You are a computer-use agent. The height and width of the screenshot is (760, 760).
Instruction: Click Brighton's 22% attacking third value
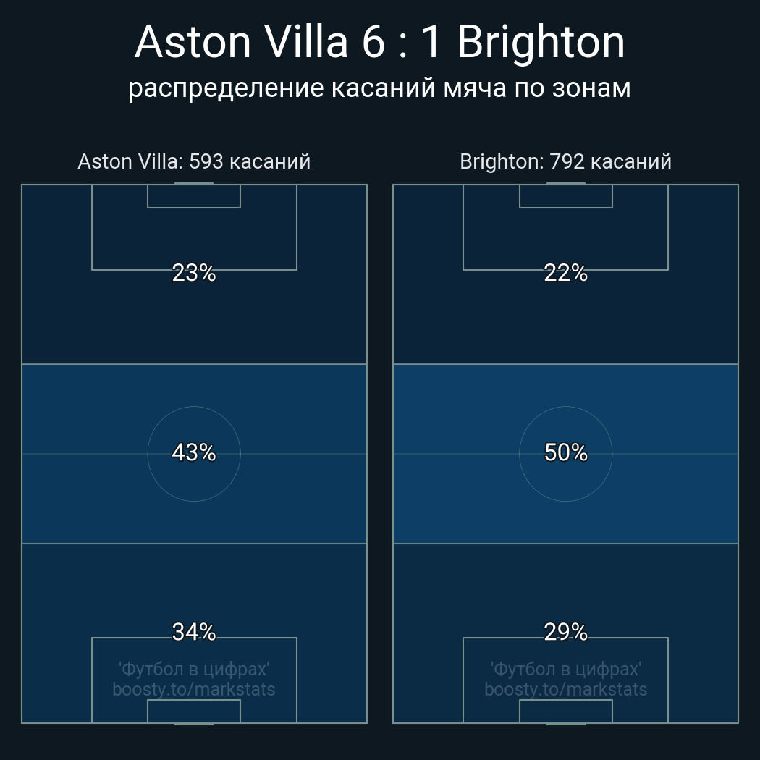pyautogui.click(x=565, y=273)
